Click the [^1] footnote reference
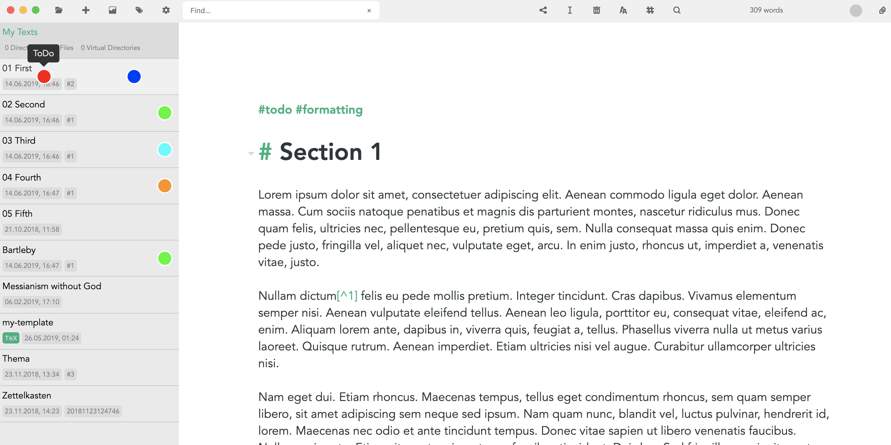 coord(347,295)
